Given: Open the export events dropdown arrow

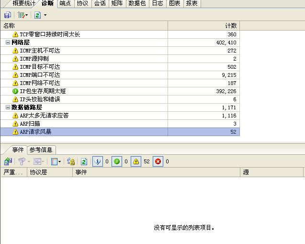Looking at the screenshot, I should (x=43, y=161).
